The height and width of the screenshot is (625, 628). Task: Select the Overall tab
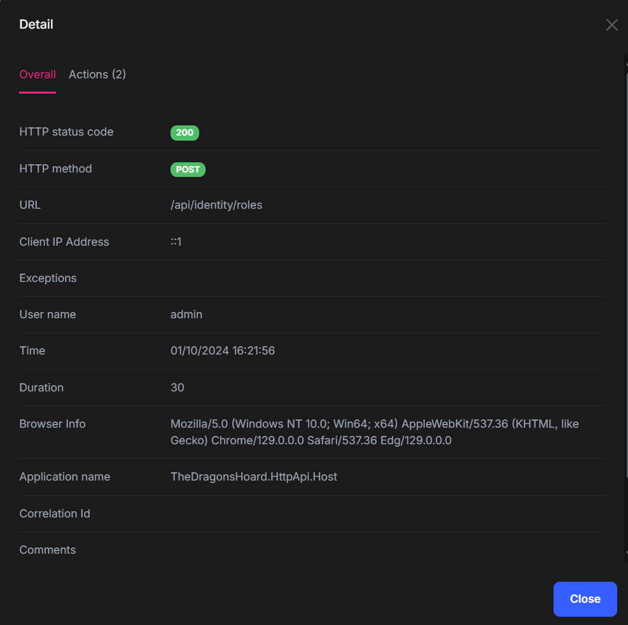pyautogui.click(x=38, y=74)
